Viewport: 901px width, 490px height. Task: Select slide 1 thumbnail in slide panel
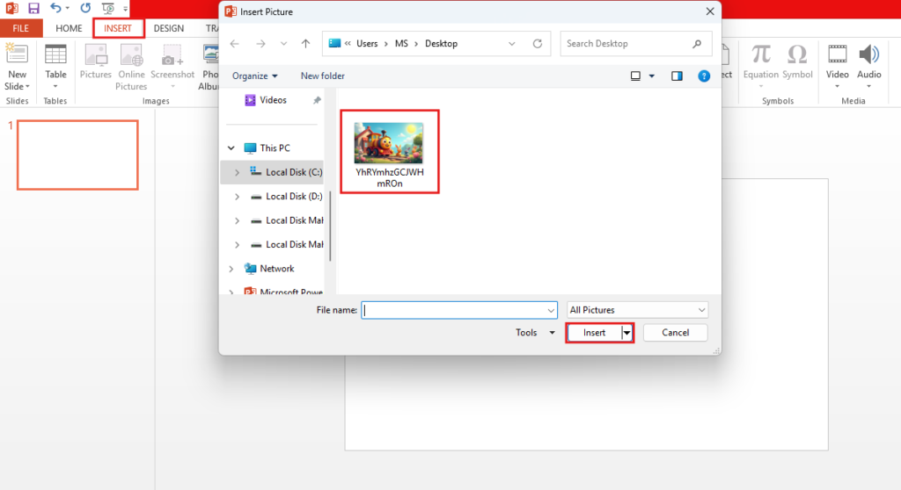[77, 155]
